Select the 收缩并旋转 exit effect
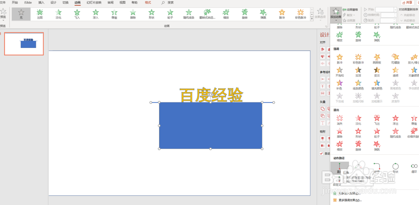419x205 pixels. tap(414, 132)
